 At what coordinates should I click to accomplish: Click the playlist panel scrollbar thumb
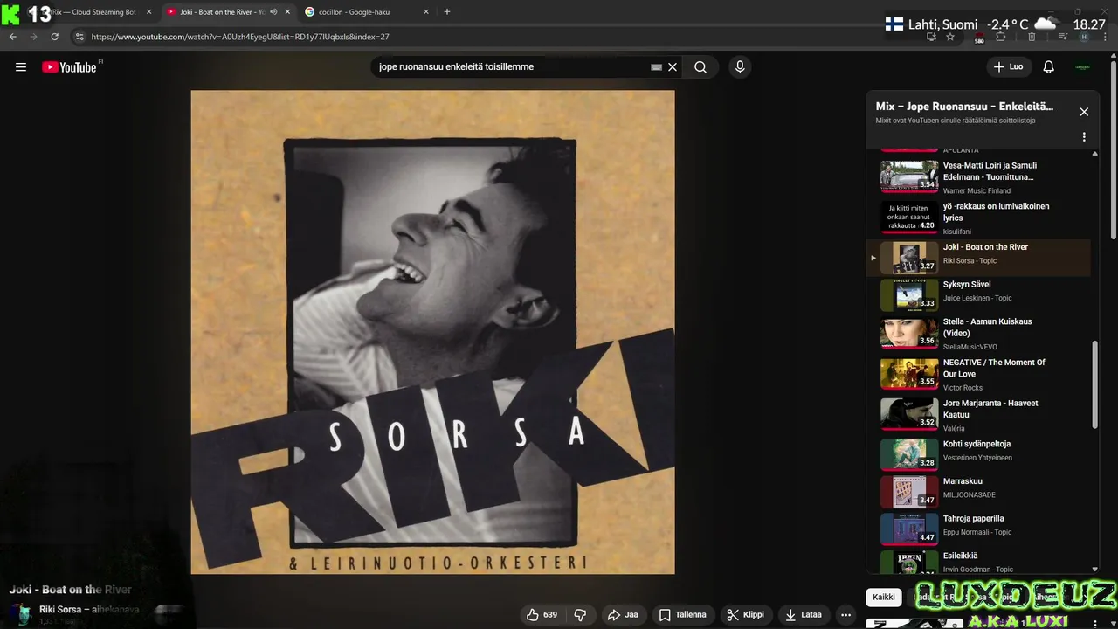(1094, 384)
